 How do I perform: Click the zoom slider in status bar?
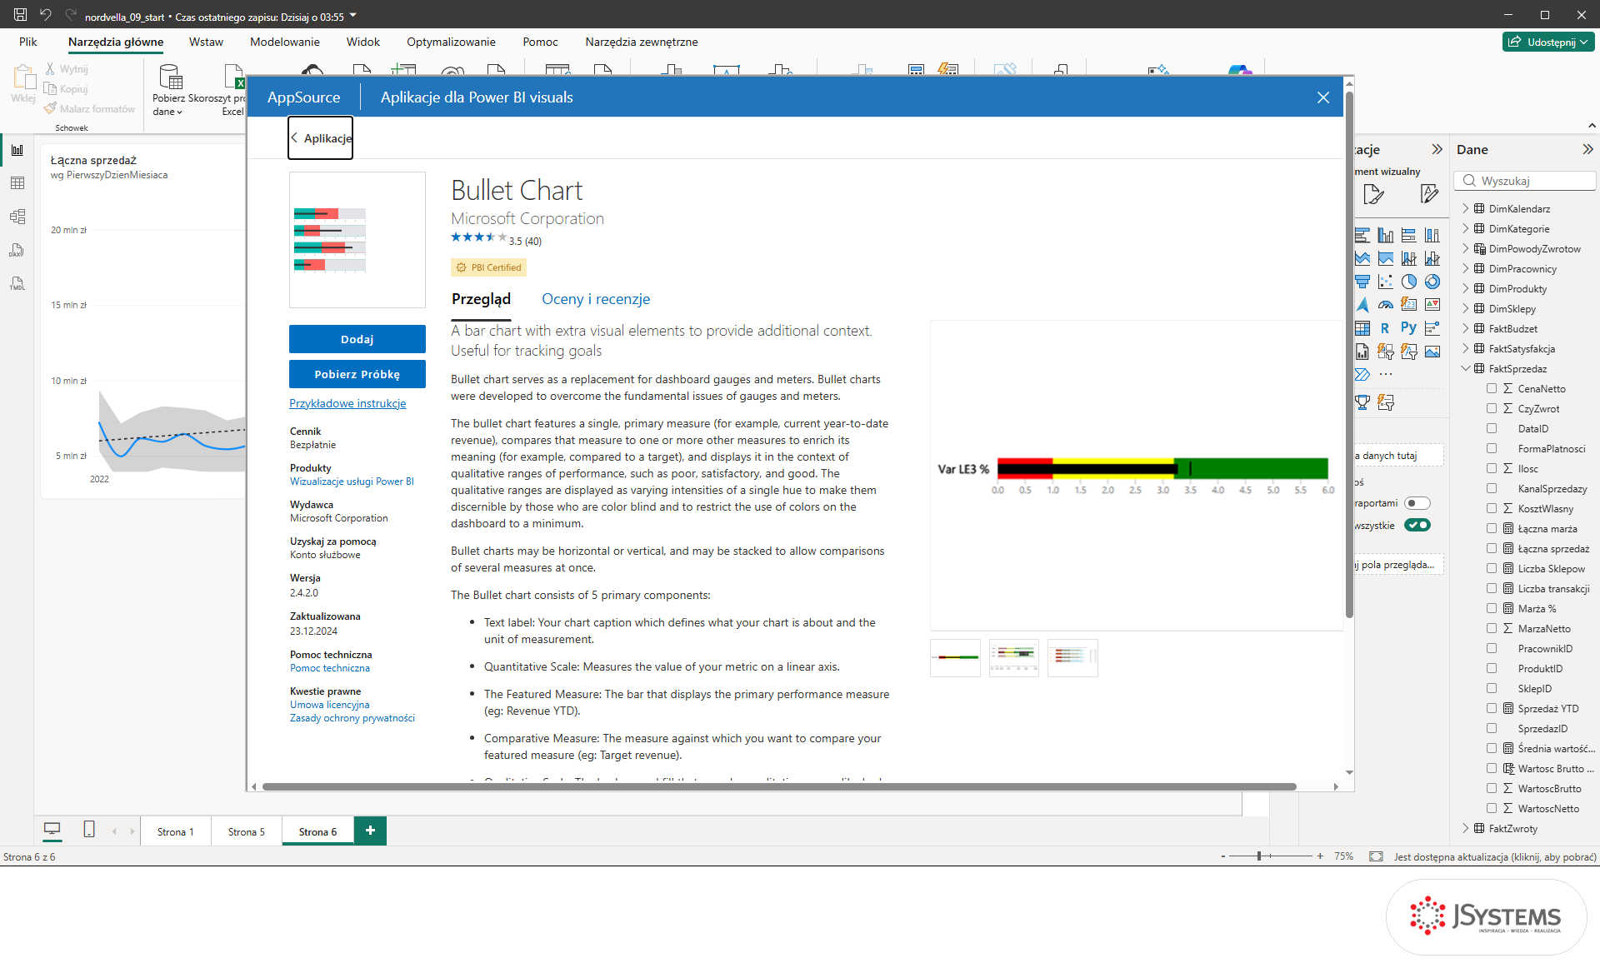pyautogui.click(x=1271, y=856)
